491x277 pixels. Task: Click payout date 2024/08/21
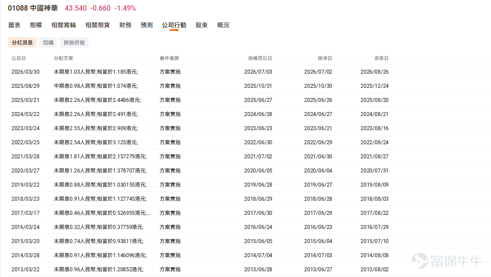375,114
